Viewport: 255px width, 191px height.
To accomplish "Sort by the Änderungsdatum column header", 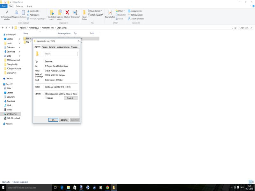I will pyautogui.click(x=65, y=33).
